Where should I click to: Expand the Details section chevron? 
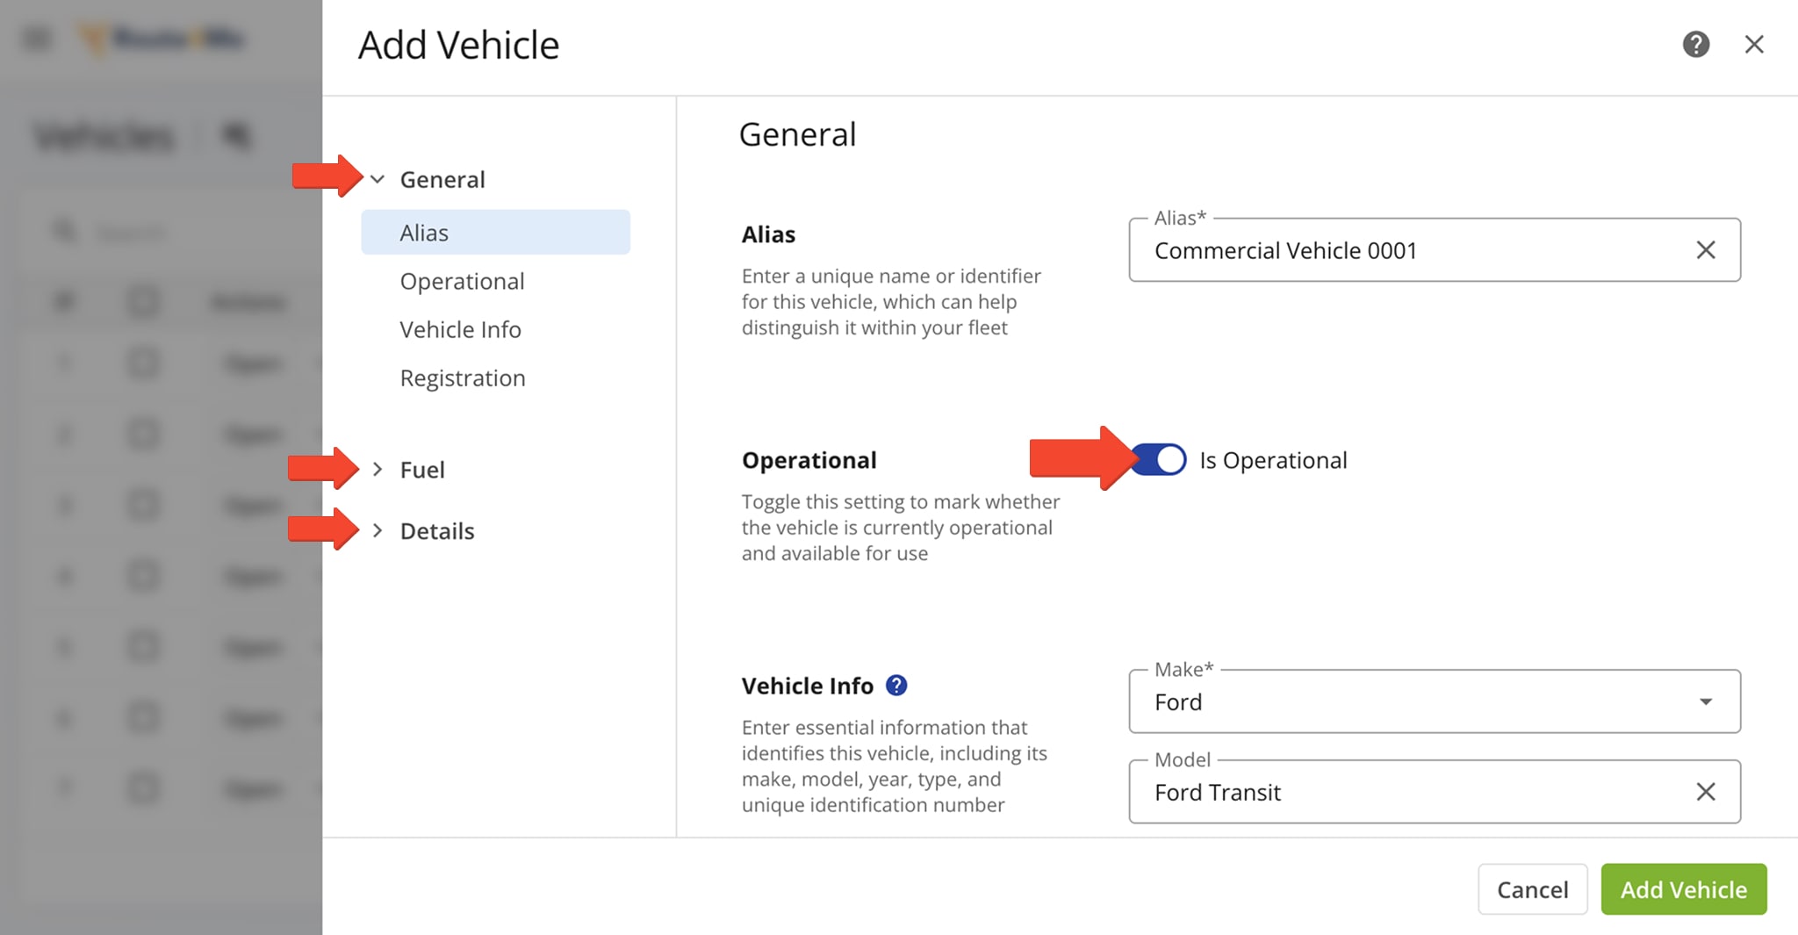pos(378,531)
